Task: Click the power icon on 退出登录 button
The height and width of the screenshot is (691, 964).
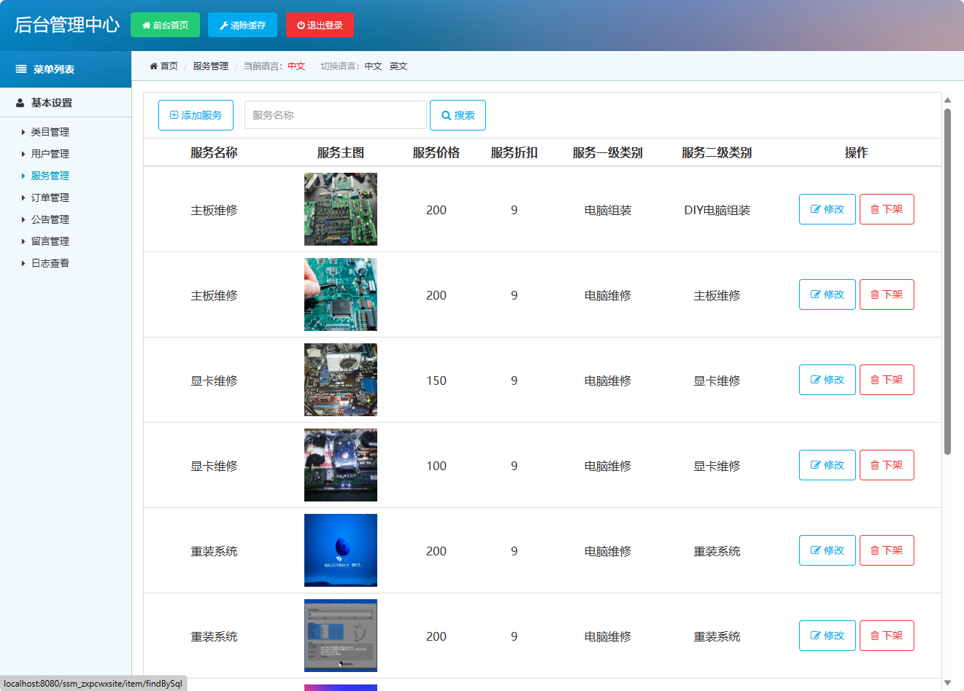Action: (302, 24)
